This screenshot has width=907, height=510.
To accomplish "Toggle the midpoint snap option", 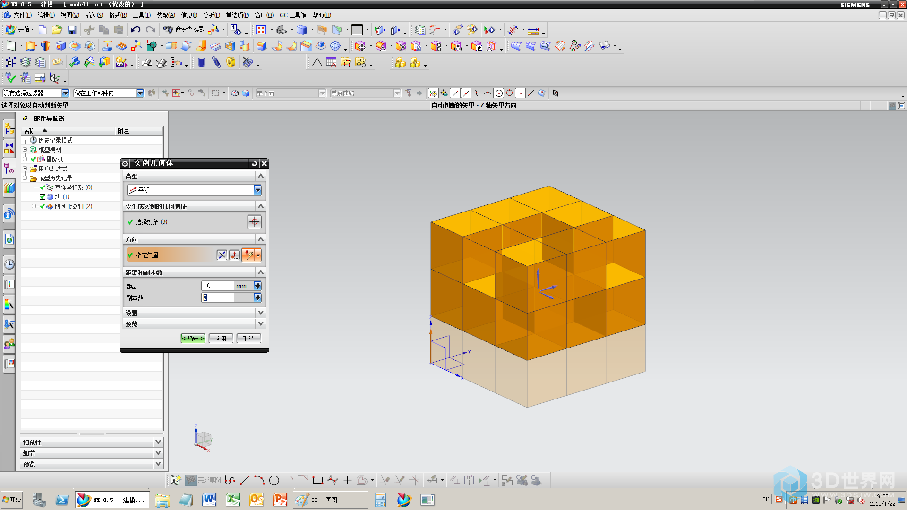I will pos(466,93).
